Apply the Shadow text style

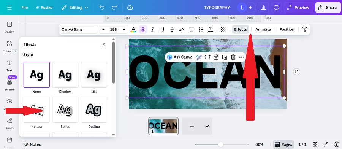click(65, 74)
